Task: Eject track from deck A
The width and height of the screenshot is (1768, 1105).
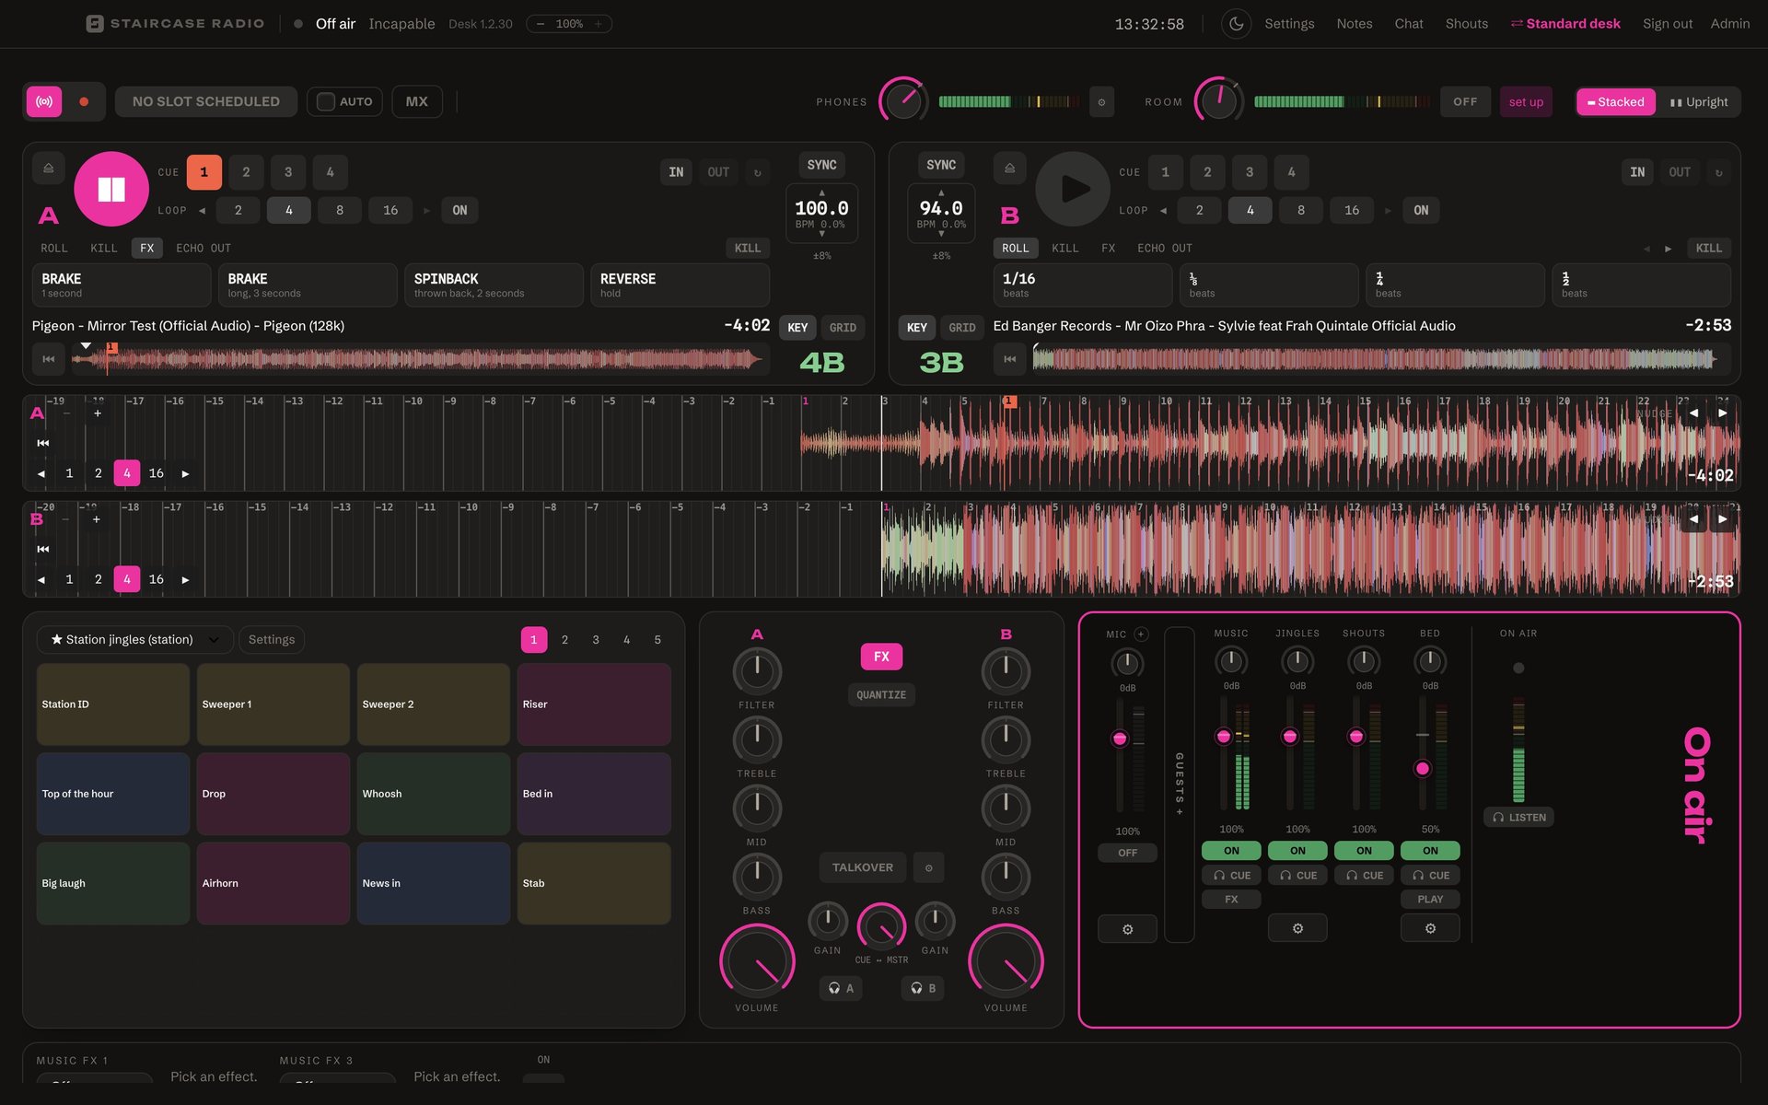Action: click(49, 169)
